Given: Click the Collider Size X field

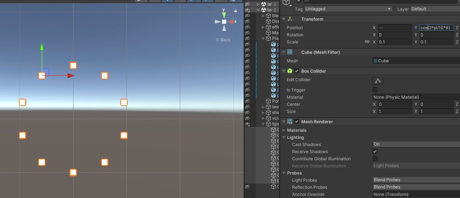Looking at the screenshot, I should tap(395, 111).
